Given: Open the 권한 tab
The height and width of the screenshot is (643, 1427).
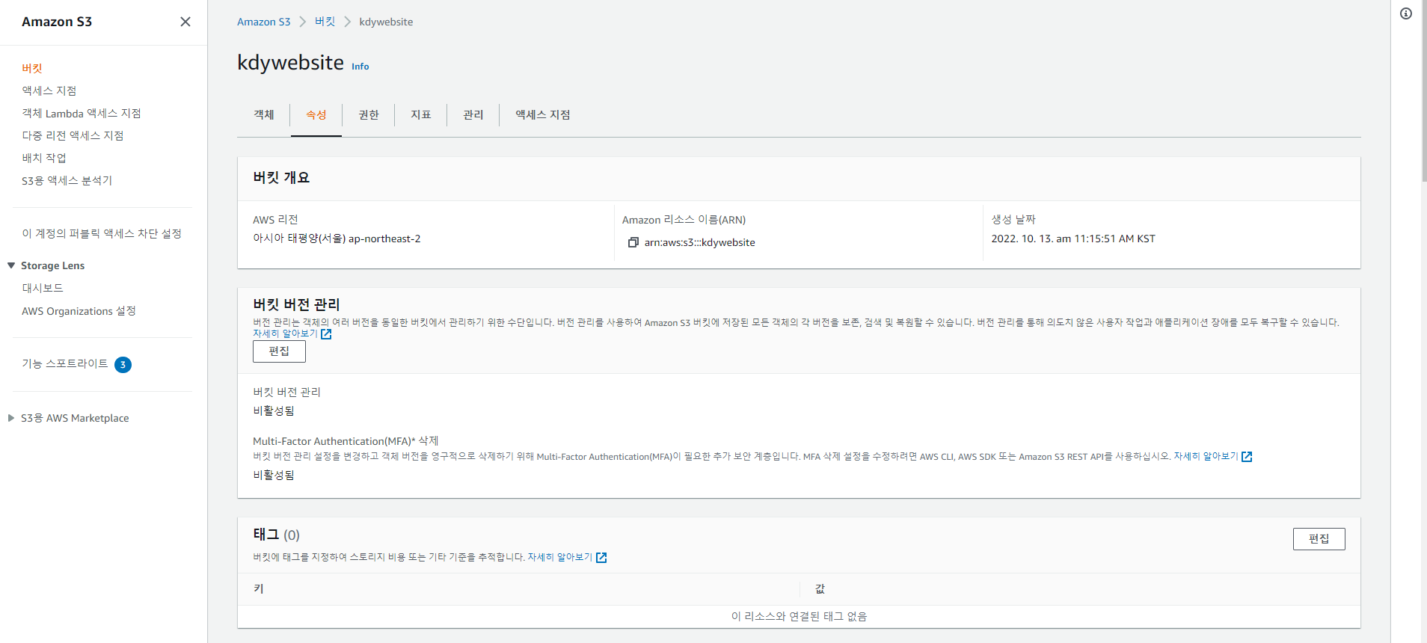Looking at the screenshot, I should pyautogui.click(x=369, y=114).
